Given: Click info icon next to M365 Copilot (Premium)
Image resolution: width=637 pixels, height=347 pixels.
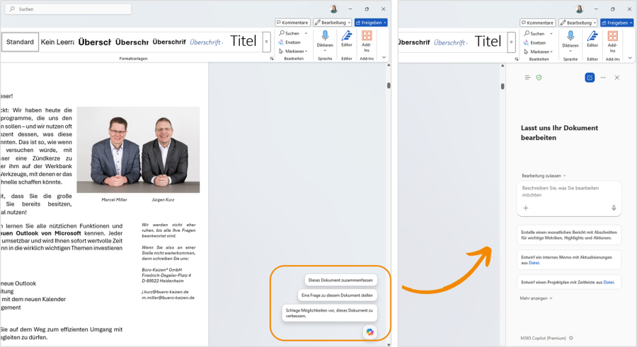Looking at the screenshot, I should coord(571,338).
